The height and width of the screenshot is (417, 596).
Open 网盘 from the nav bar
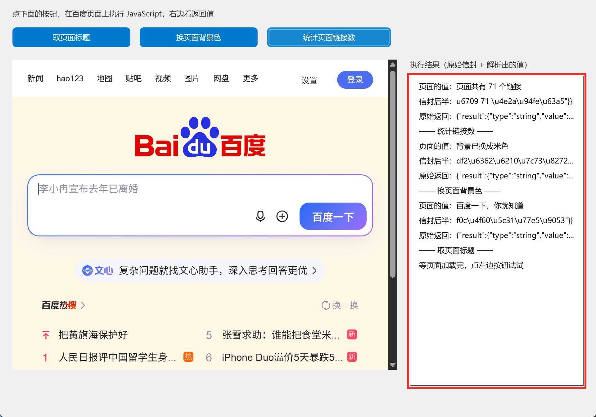tap(221, 78)
